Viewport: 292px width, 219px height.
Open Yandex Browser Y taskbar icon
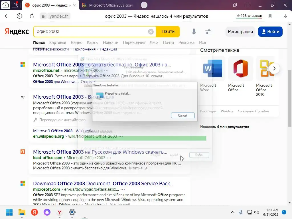(60, 212)
